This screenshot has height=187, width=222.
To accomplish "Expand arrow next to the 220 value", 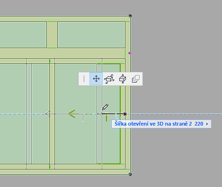I will (207, 124).
